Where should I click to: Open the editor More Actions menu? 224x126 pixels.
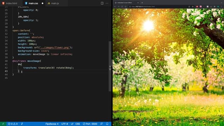point(107,3)
